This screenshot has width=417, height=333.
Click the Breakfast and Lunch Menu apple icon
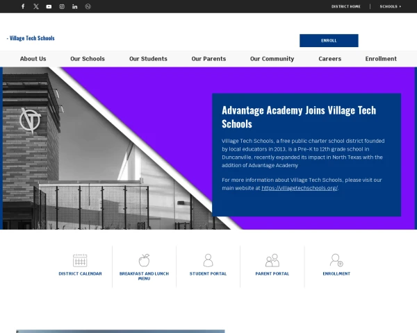(144, 260)
